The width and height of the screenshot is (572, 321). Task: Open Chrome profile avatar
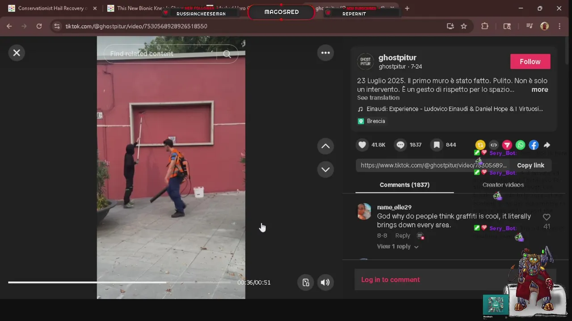[x=544, y=26]
